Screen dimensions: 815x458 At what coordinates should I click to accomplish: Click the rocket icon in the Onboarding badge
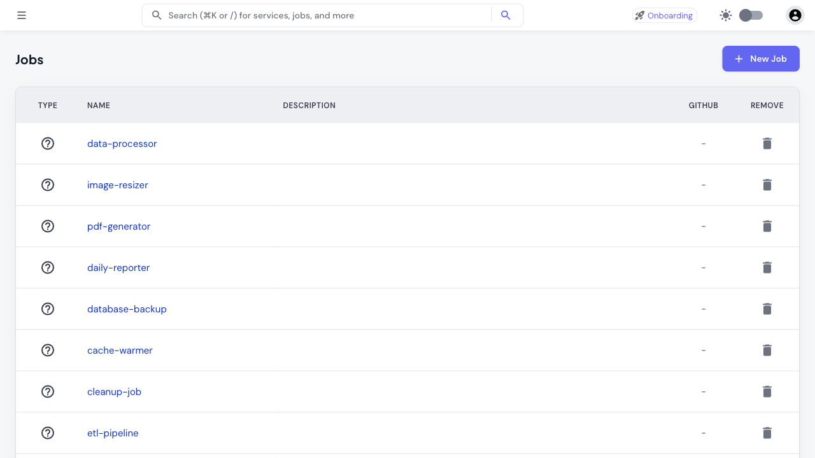(x=639, y=15)
